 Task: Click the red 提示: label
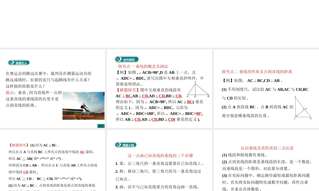pyautogui.click(x=11, y=93)
